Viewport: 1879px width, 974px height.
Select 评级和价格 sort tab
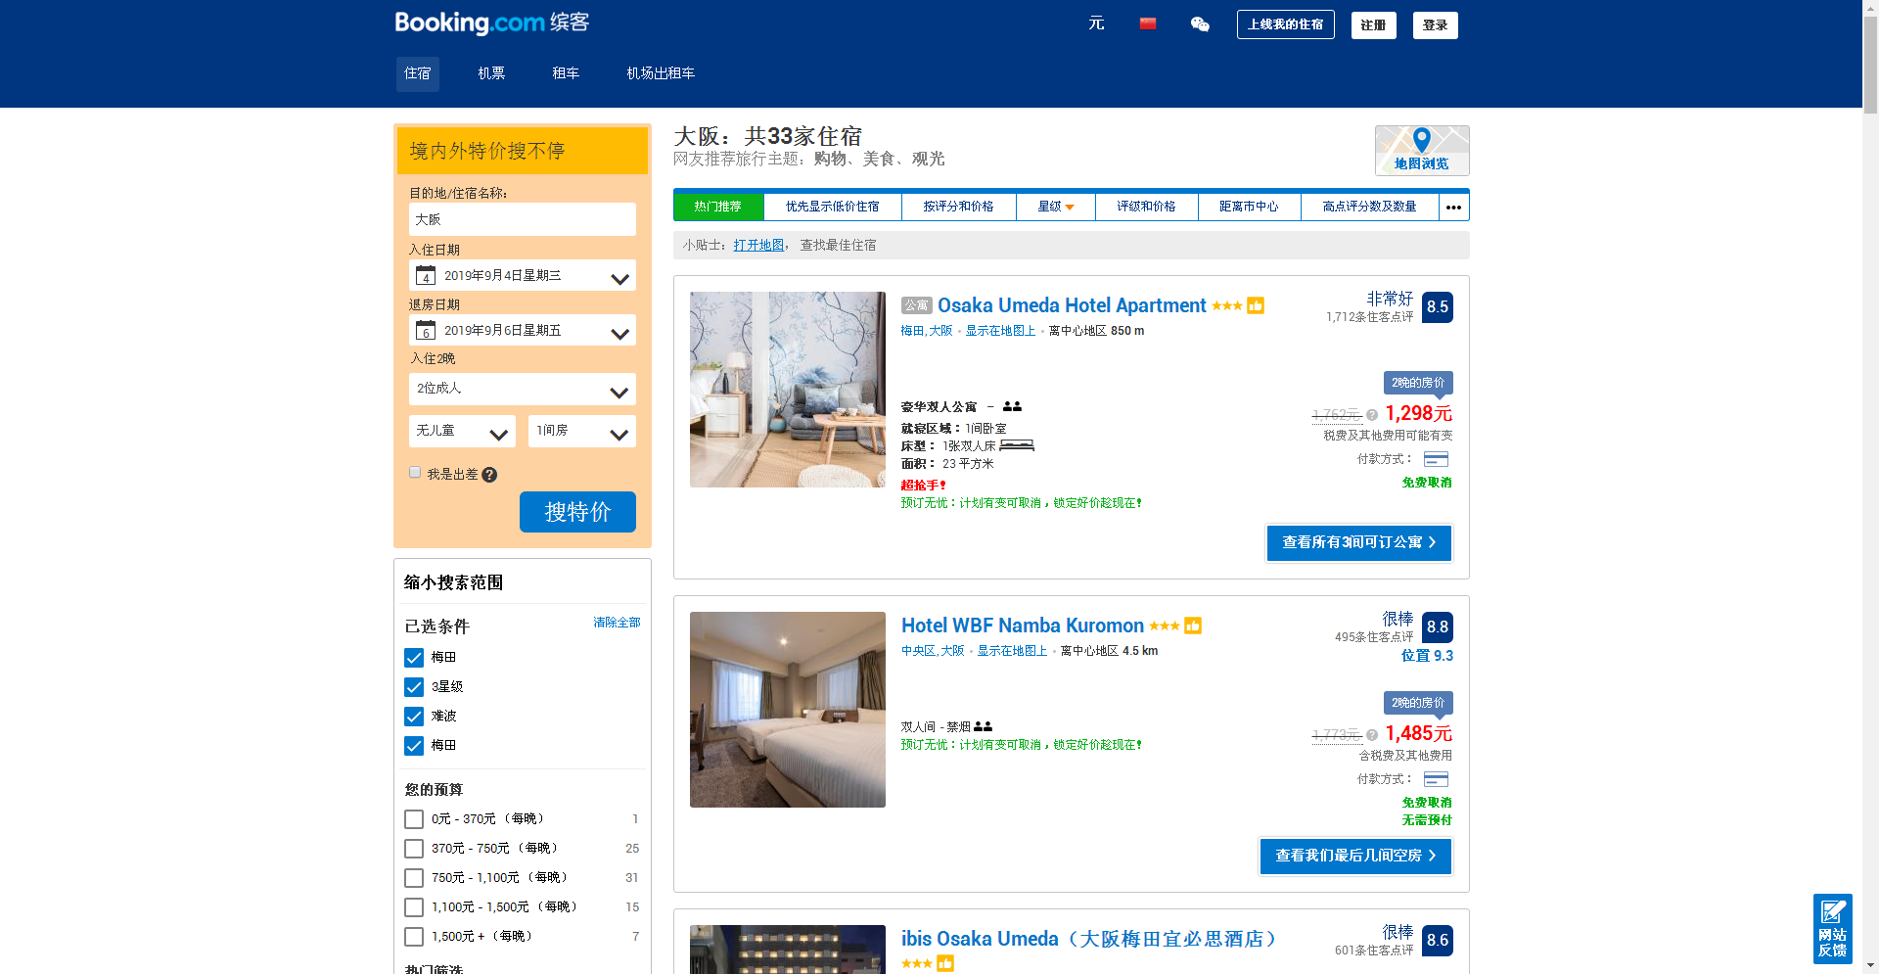[1146, 207]
